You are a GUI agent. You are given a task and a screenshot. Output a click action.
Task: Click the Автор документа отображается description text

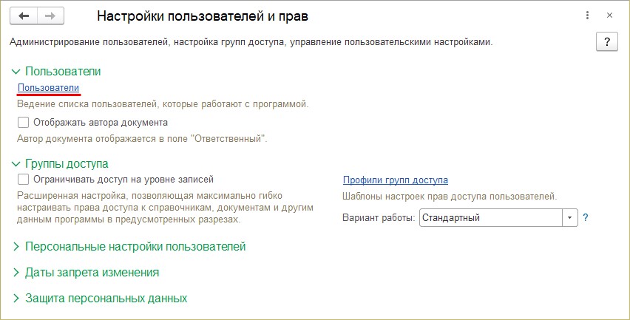pyautogui.click(x=142, y=139)
